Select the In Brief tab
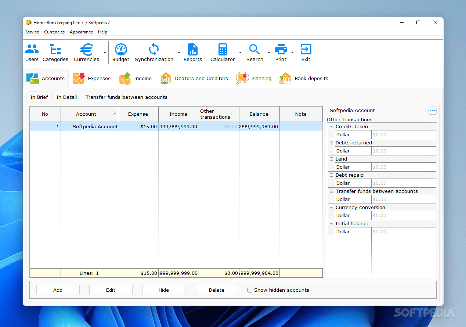The width and height of the screenshot is (466, 327). [x=39, y=97]
